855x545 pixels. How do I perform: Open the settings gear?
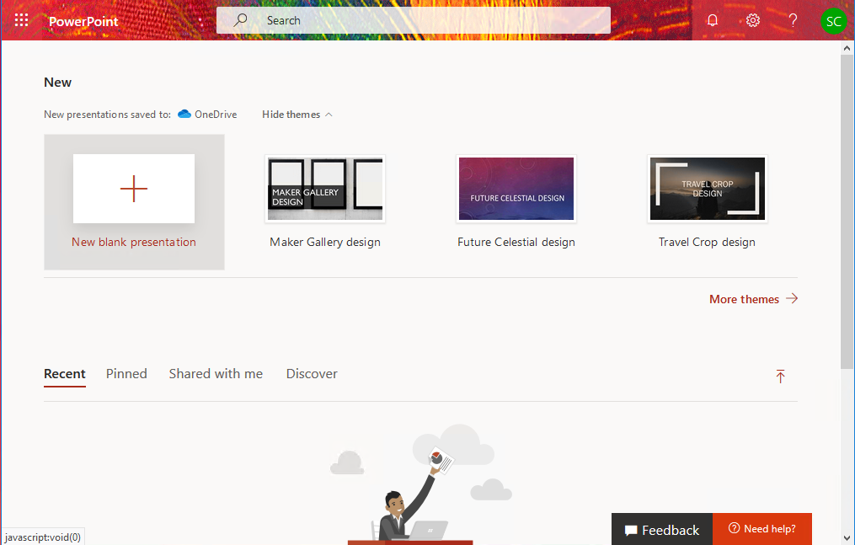[753, 20]
